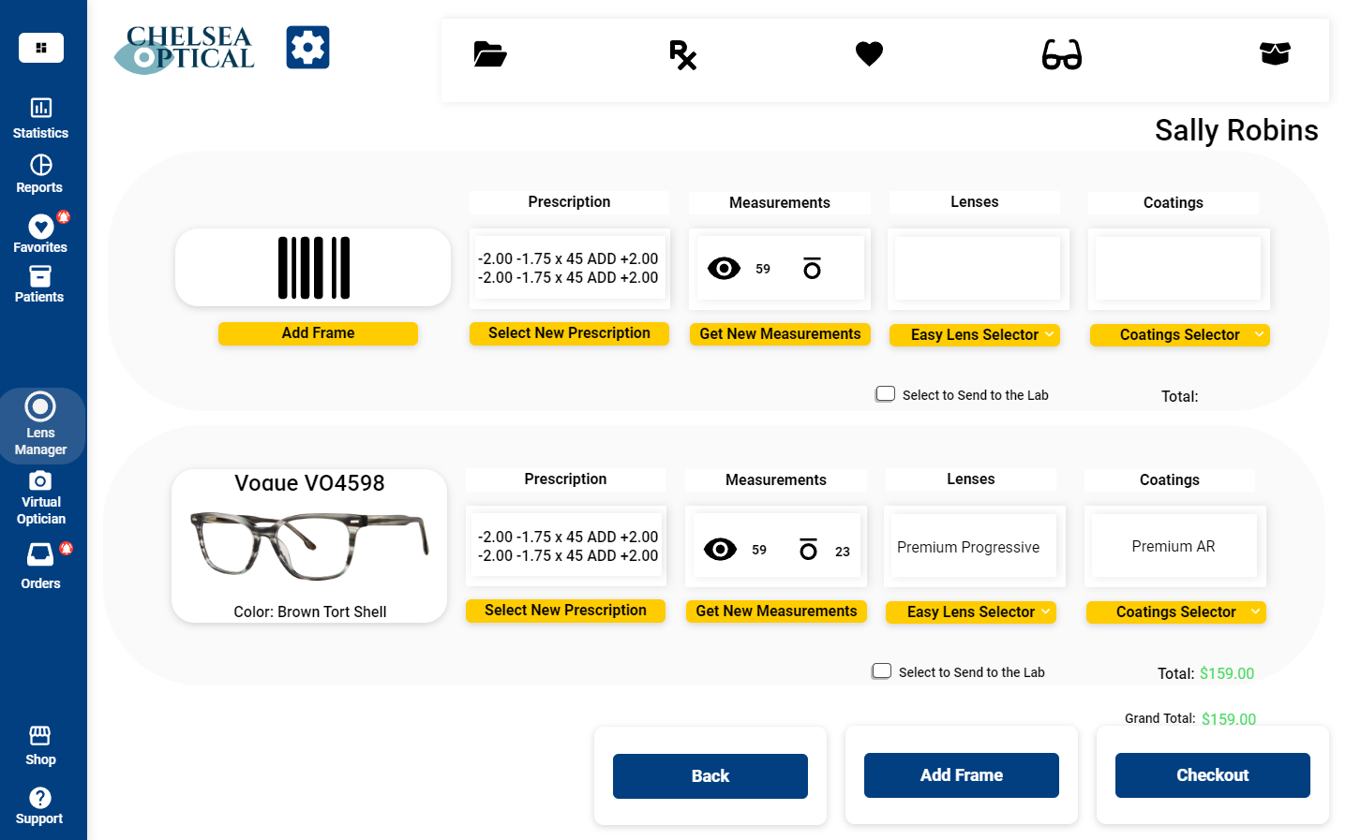Viewport: 1346px width, 840px height.
Task: Select the heart favorites icon in top toolbar
Action: (x=869, y=54)
